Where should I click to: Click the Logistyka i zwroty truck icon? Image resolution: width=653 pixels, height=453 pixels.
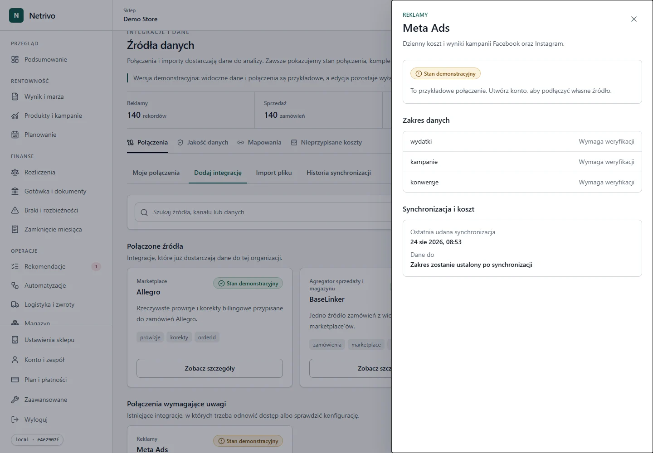pos(15,304)
